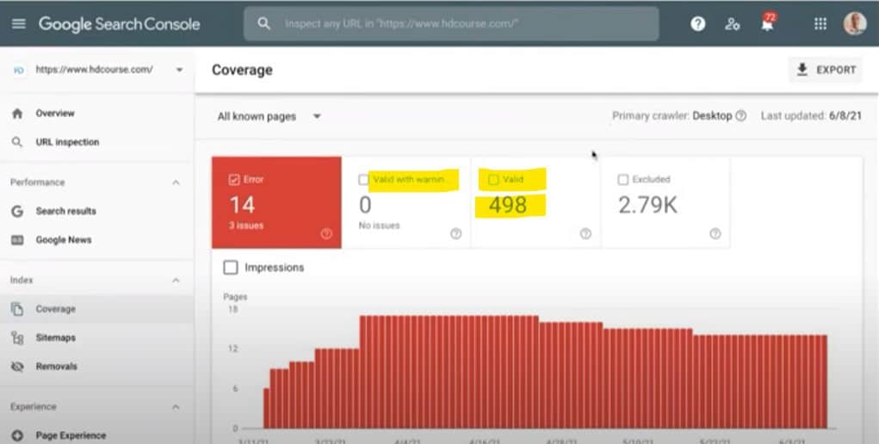The width and height of the screenshot is (879, 444).
Task: Open help icon in Valid card
Action: pos(585,234)
